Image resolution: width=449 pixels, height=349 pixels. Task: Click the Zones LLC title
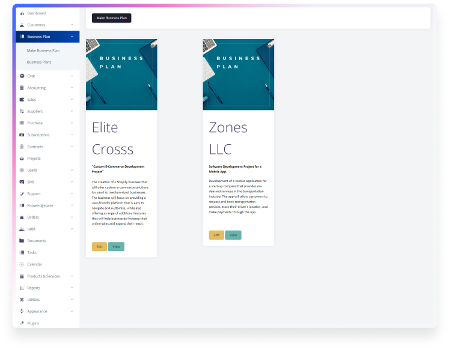[228, 138]
